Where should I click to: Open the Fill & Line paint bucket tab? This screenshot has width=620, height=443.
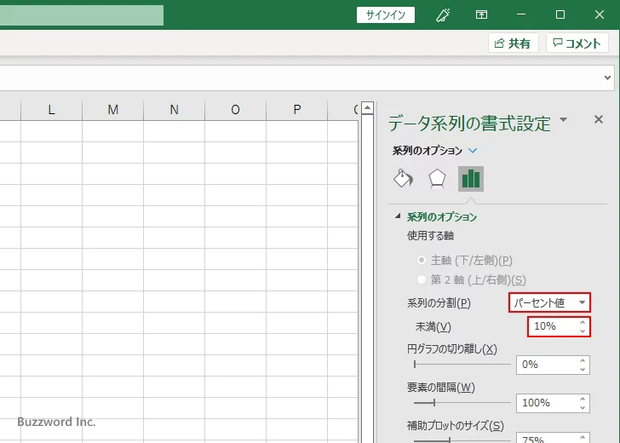pos(403,178)
